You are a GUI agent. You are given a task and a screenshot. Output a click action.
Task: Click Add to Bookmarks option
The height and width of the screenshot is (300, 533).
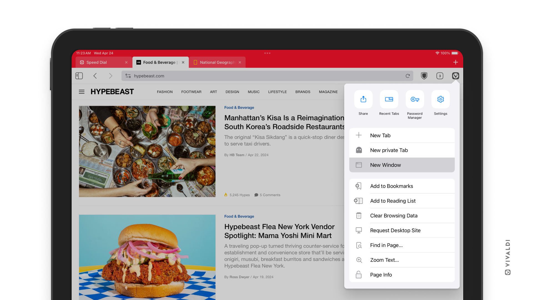[x=402, y=186]
